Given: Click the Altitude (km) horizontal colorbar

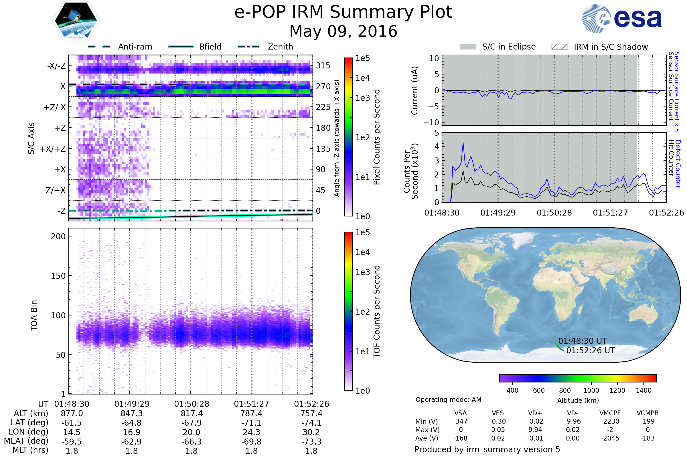Looking at the screenshot, I should point(578,378).
